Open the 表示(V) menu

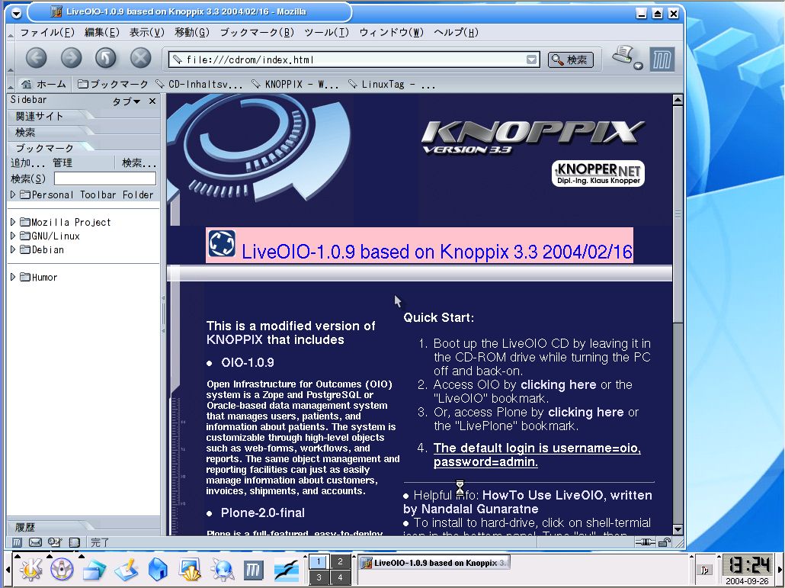click(x=146, y=33)
